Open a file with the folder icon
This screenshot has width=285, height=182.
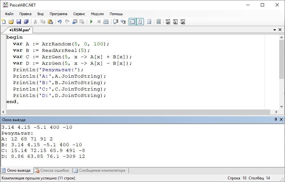coord(11,22)
